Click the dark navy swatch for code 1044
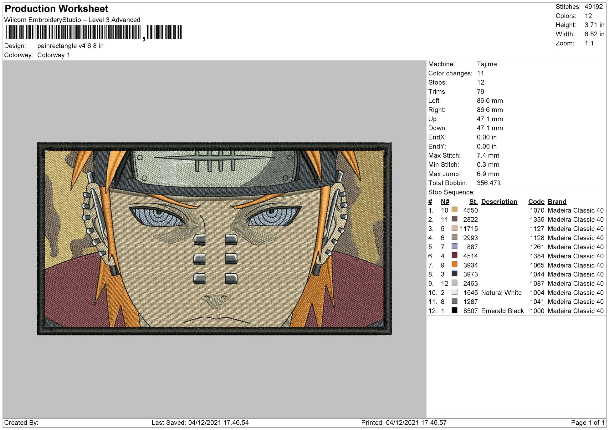Viewport: 609px width, 430px height. click(x=454, y=273)
